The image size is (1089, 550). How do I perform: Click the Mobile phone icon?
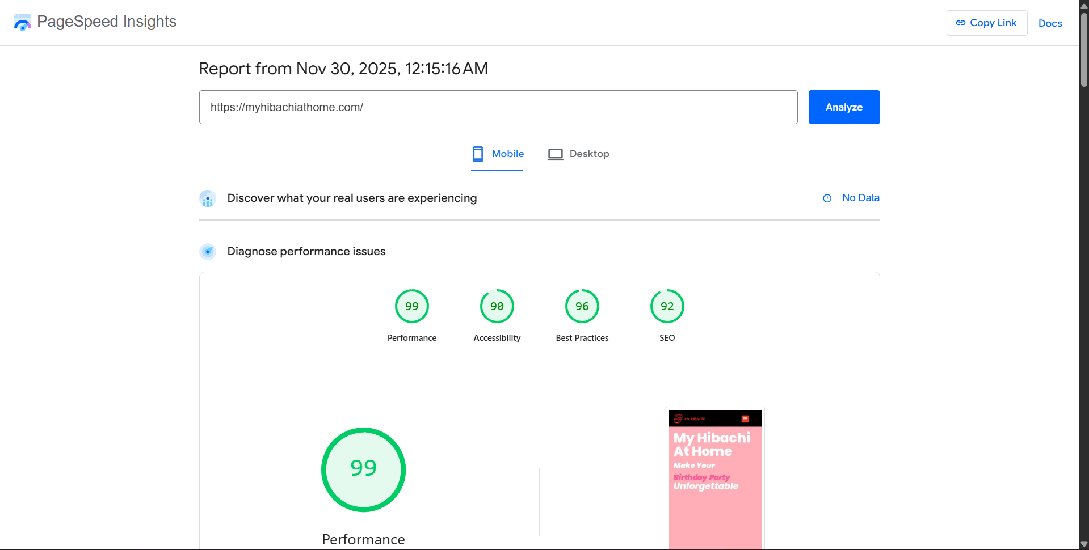pos(478,154)
